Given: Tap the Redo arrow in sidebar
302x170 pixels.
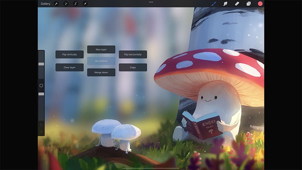Looking at the screenshot, I should (x=41, y=132).
